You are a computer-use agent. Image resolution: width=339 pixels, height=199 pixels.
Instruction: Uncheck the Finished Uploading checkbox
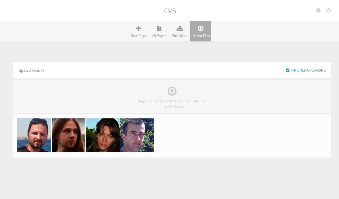pos(288,70)
